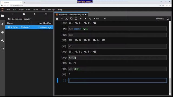The width and height of the screenshot is (173, 97).
Task: Navigate to Documents in breadcrumb
Action: click(17, 19)
